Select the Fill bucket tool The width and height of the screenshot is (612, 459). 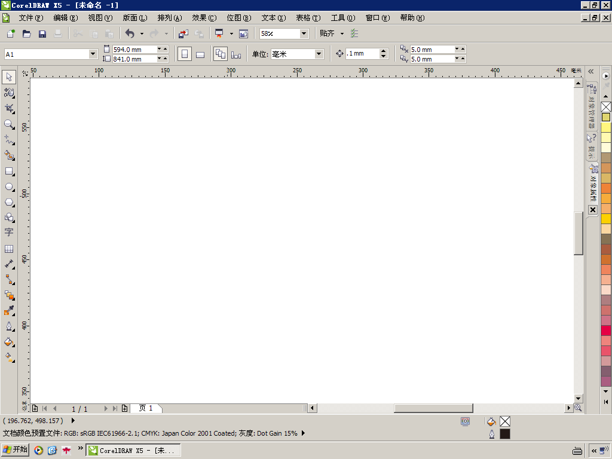click(9, 342)
